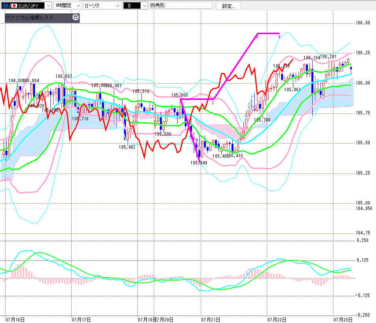Click the 186.037 high price annotation
The image size is (376, 323).
coord(63,76)
